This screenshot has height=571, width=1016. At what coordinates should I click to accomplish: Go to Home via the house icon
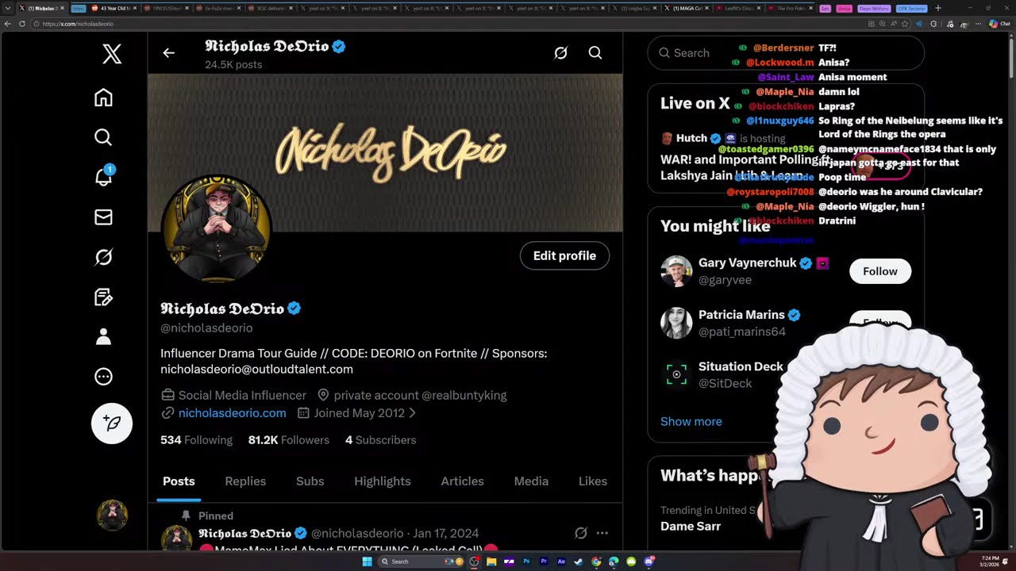click(x=103, y=98)
